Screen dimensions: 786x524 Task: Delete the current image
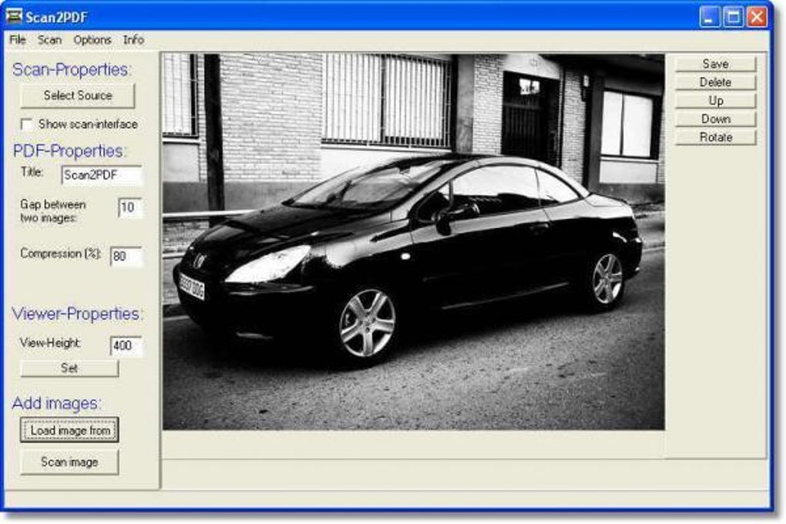tap(715, 82)
